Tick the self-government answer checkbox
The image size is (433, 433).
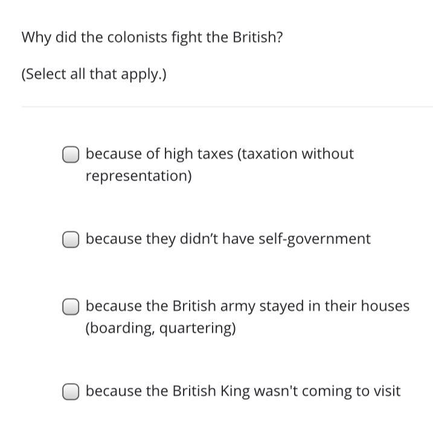click(71, 239)
